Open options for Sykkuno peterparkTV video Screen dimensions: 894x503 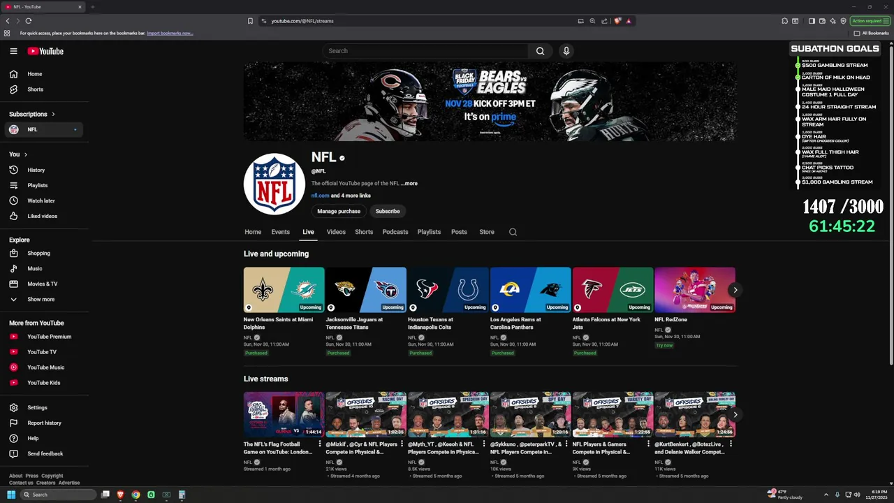[x=566, y=444]
